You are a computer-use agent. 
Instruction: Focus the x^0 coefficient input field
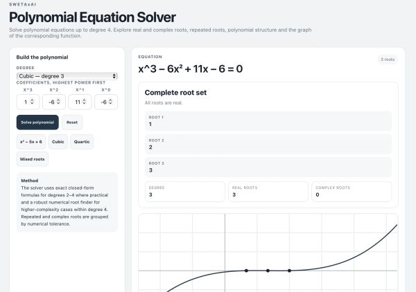click(106, 102)
